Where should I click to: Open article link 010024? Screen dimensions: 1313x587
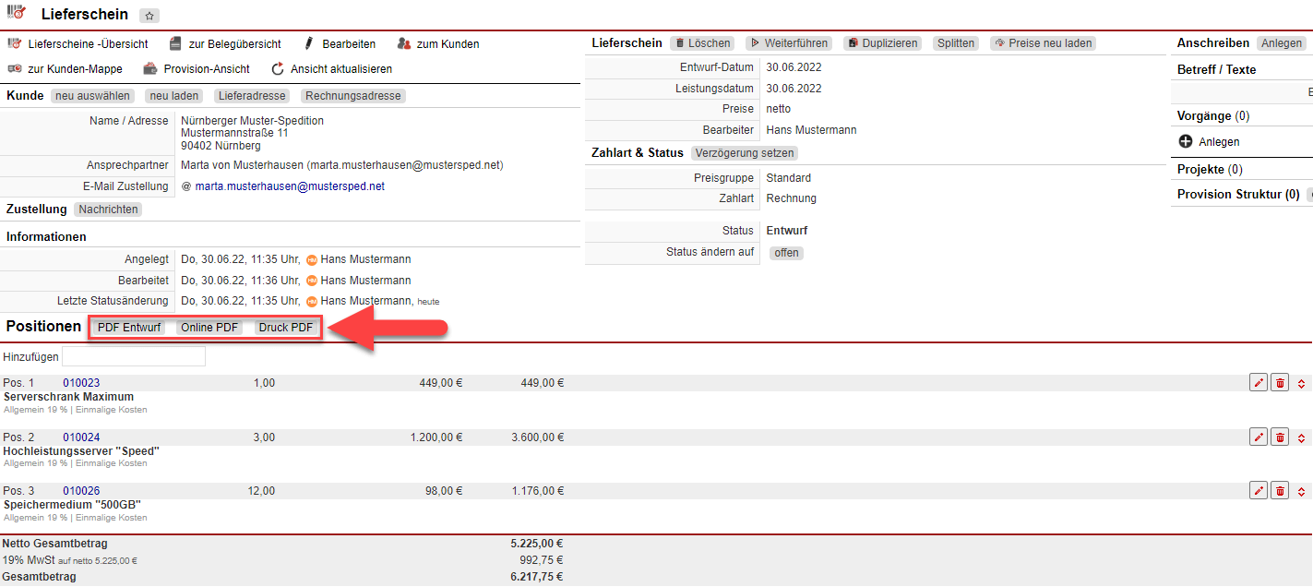81,437
